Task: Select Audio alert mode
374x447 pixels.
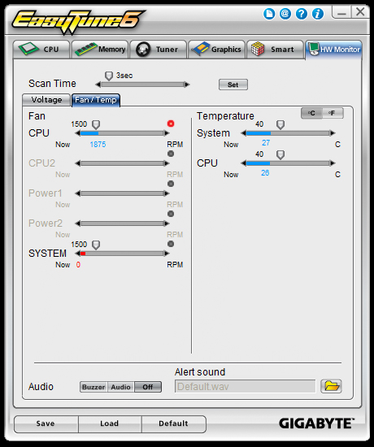Action: tap(120, 387)
